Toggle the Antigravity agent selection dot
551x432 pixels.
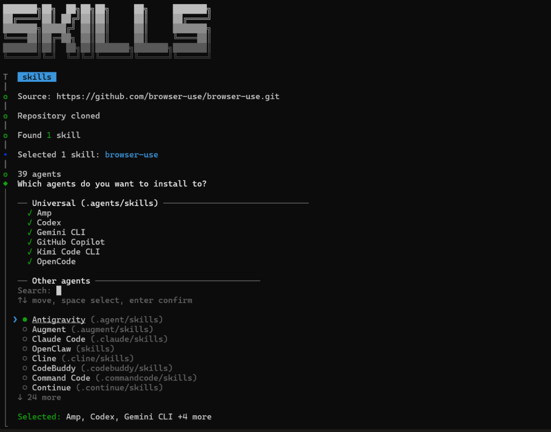[x=25, y=320]
